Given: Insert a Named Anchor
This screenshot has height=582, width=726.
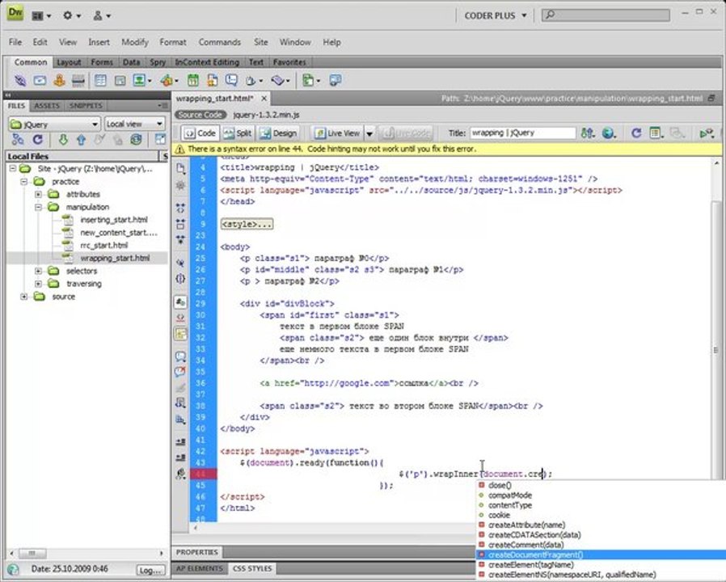Looking at the screenshot, I should (59, 81).
